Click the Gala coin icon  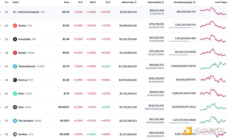click(x=15, y=107)
